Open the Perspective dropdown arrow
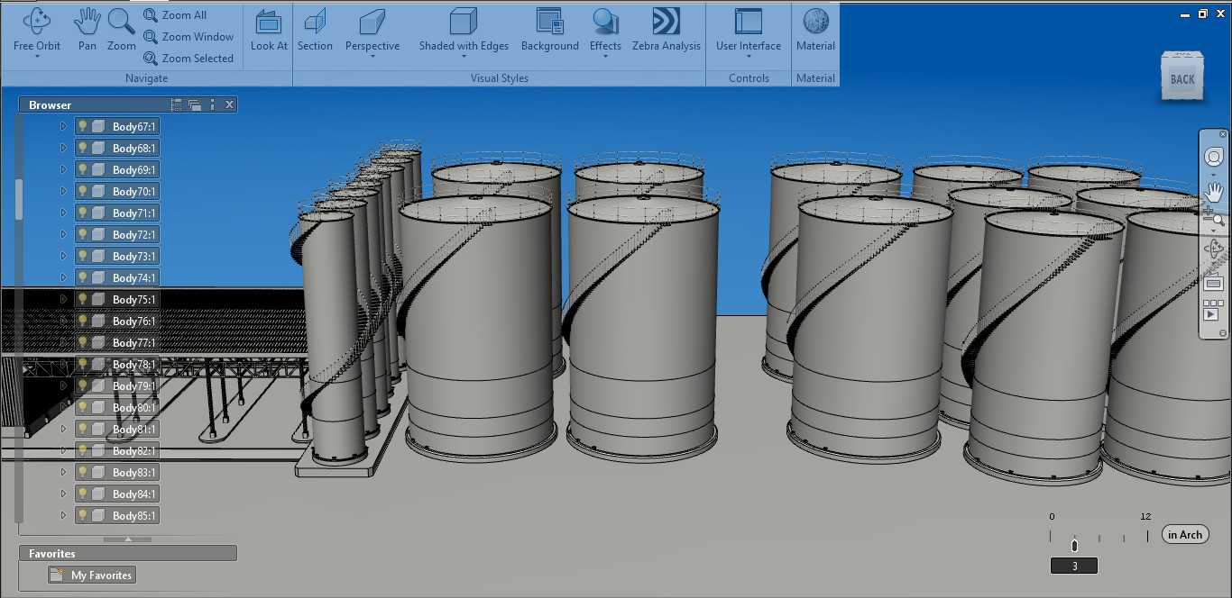 [x=372, y=57]
